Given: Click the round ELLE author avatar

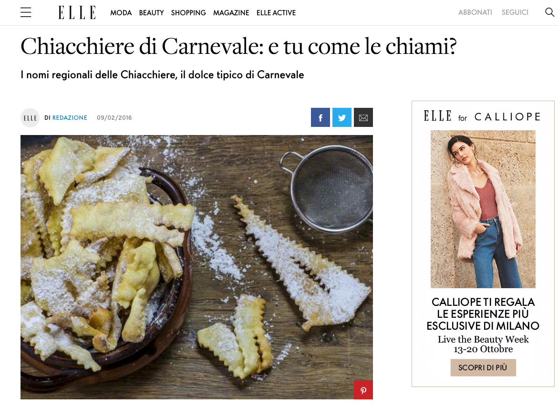Looking at the screenshot, I should coord(30,118).
